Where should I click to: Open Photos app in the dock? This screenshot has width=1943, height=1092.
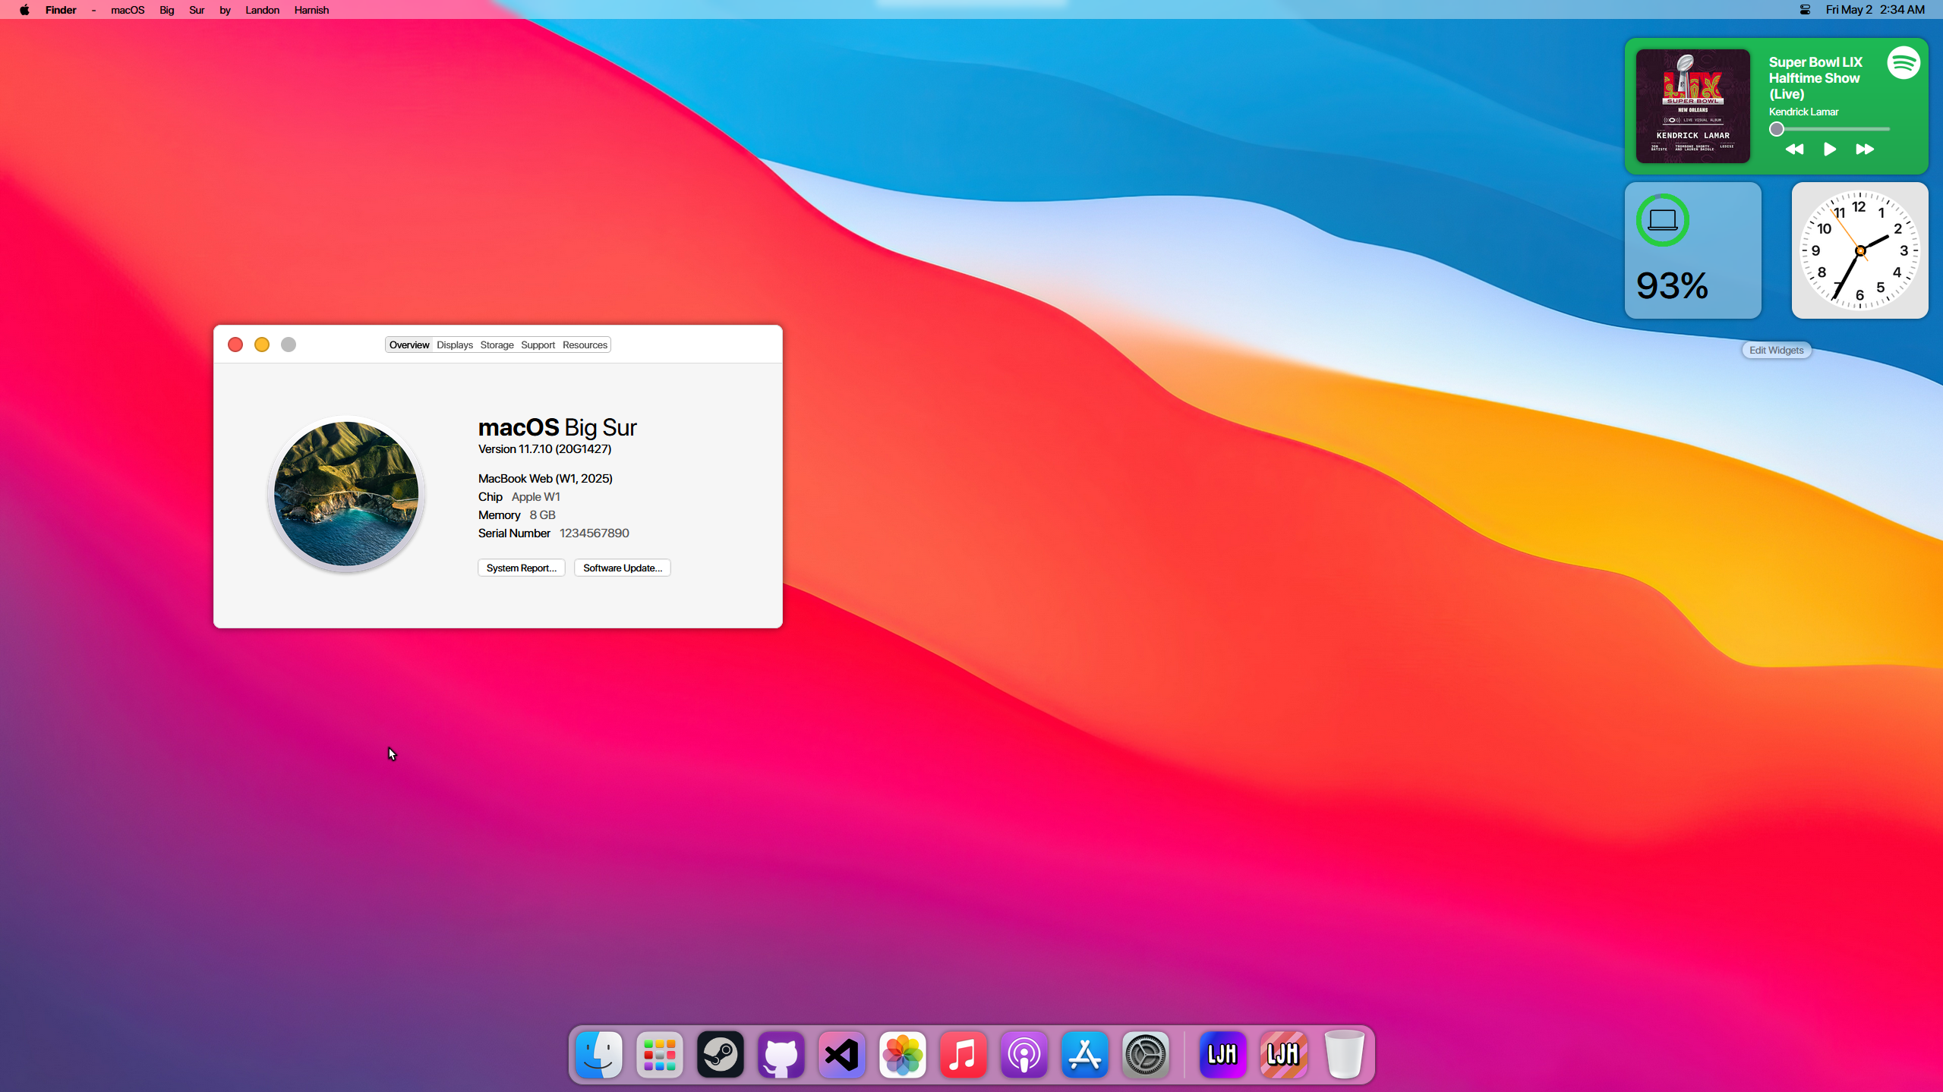tap(903, 1054)
